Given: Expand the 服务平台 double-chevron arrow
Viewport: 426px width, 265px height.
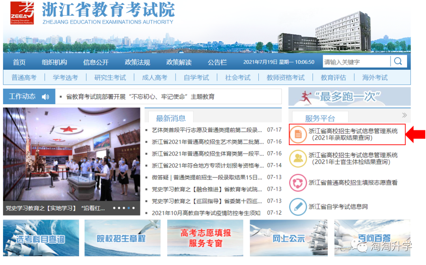Looking at the screenshot, I should point(404,115).
